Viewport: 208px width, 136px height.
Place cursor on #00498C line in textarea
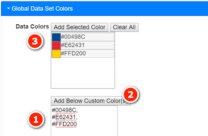[x=64, y=110]
